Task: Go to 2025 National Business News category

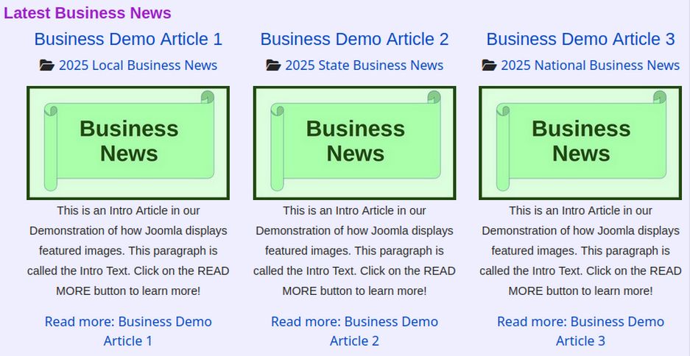Action: coord(590,65)
